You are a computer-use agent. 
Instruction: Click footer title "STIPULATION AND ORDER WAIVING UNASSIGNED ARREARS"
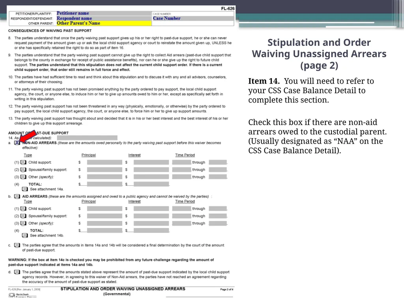click(x=123, y=289)
